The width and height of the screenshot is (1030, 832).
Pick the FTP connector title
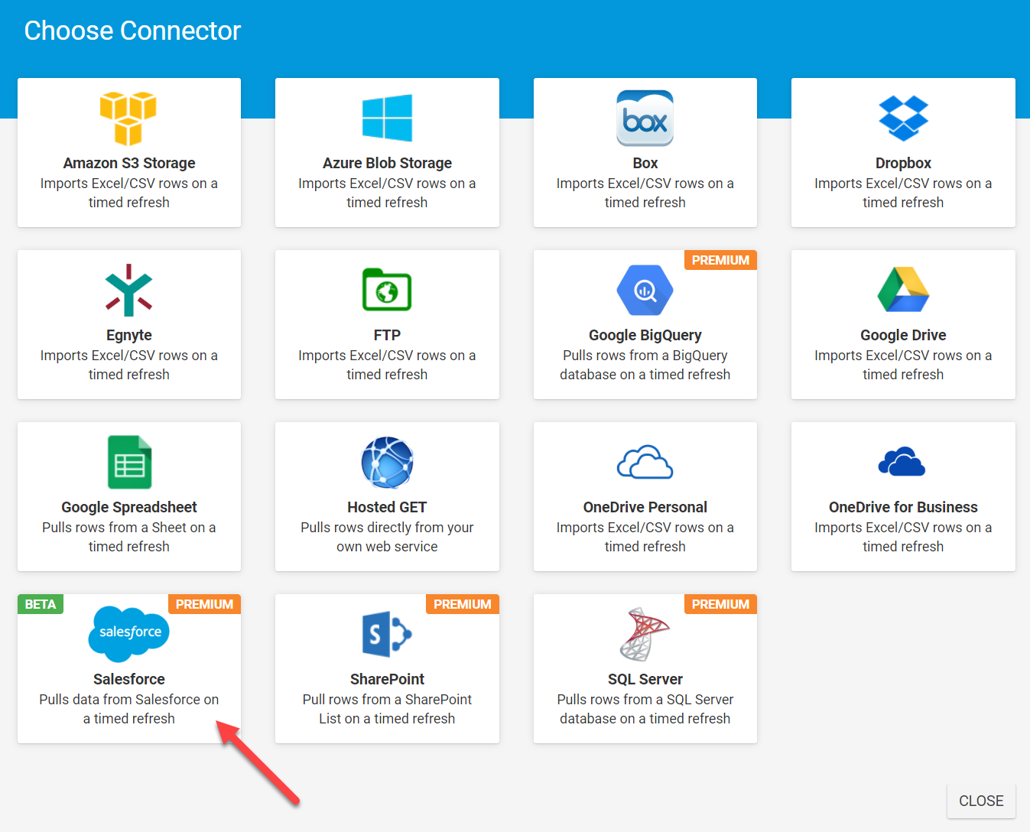pos(387,335)
